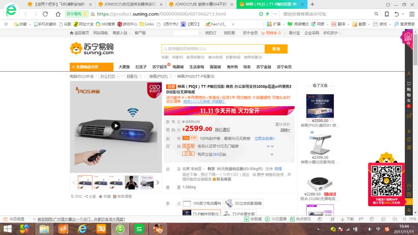The width and height of the screenshot is (418, 235).
Task: Focus the Suning search input
Action: tap(213, 49)
